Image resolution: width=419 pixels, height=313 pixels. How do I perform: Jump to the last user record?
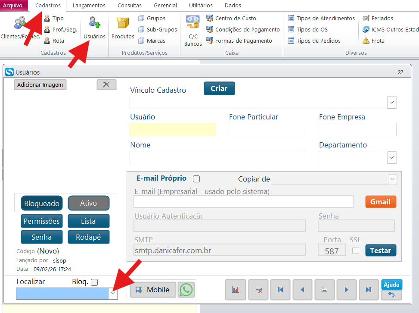(x=369, y=290)
